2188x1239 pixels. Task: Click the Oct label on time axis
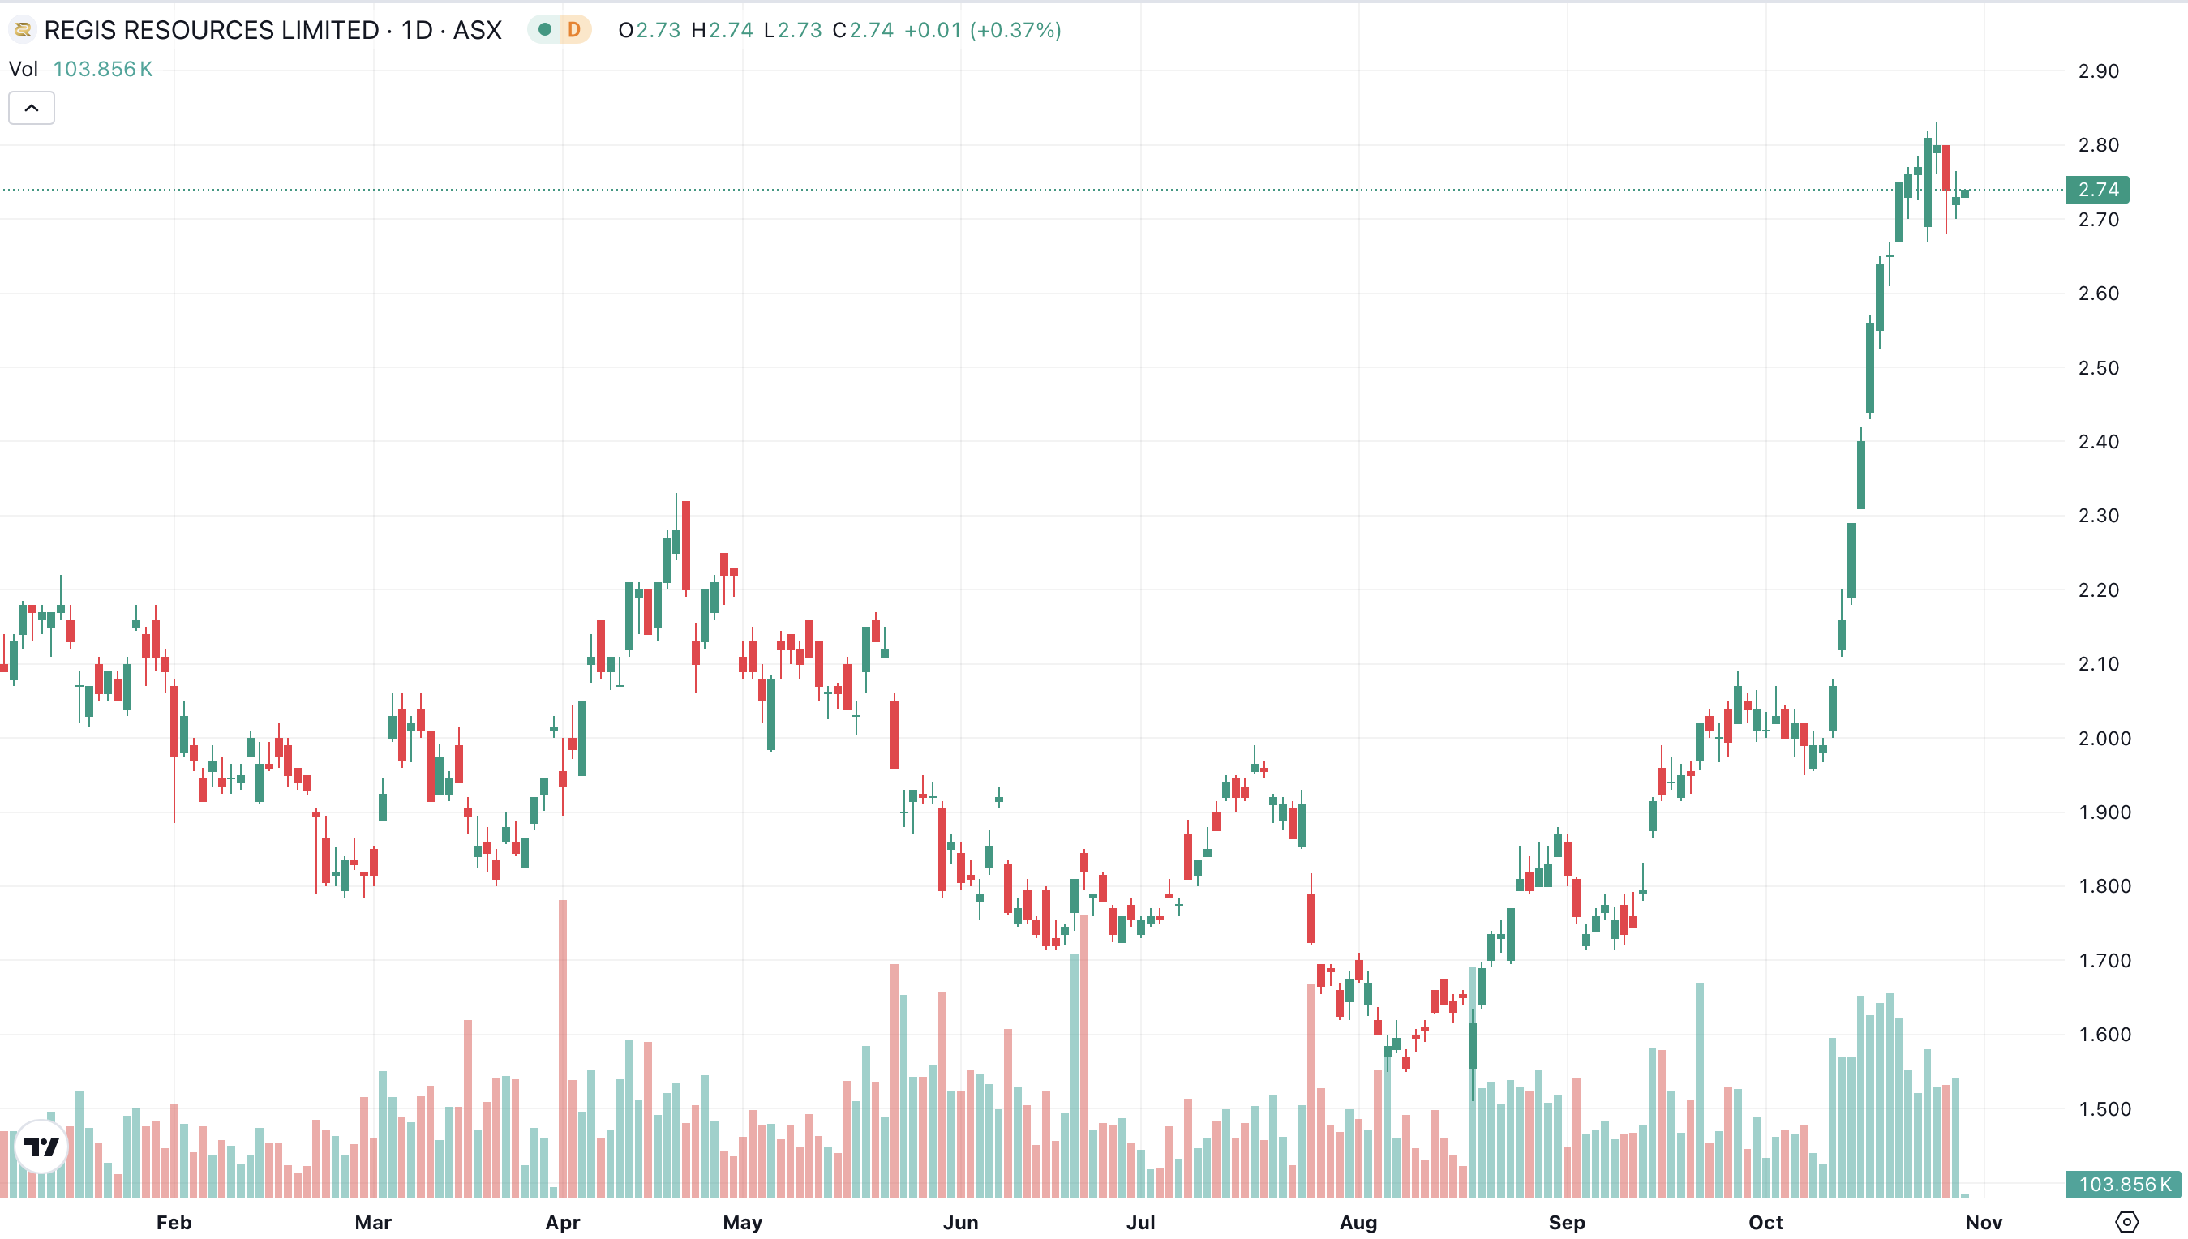(1765, 1222)
